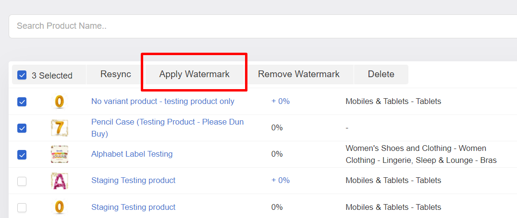This screenshot has height=218, width=517.
Task: Click the golden zero thumbnail of No variant product
Action: tap(59, 101)
